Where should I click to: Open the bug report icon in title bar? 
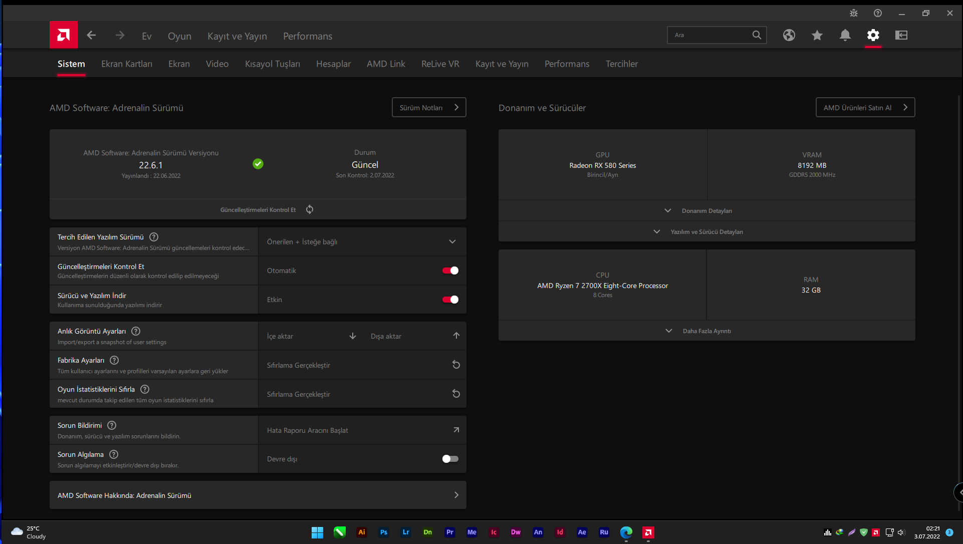(853, 13)
